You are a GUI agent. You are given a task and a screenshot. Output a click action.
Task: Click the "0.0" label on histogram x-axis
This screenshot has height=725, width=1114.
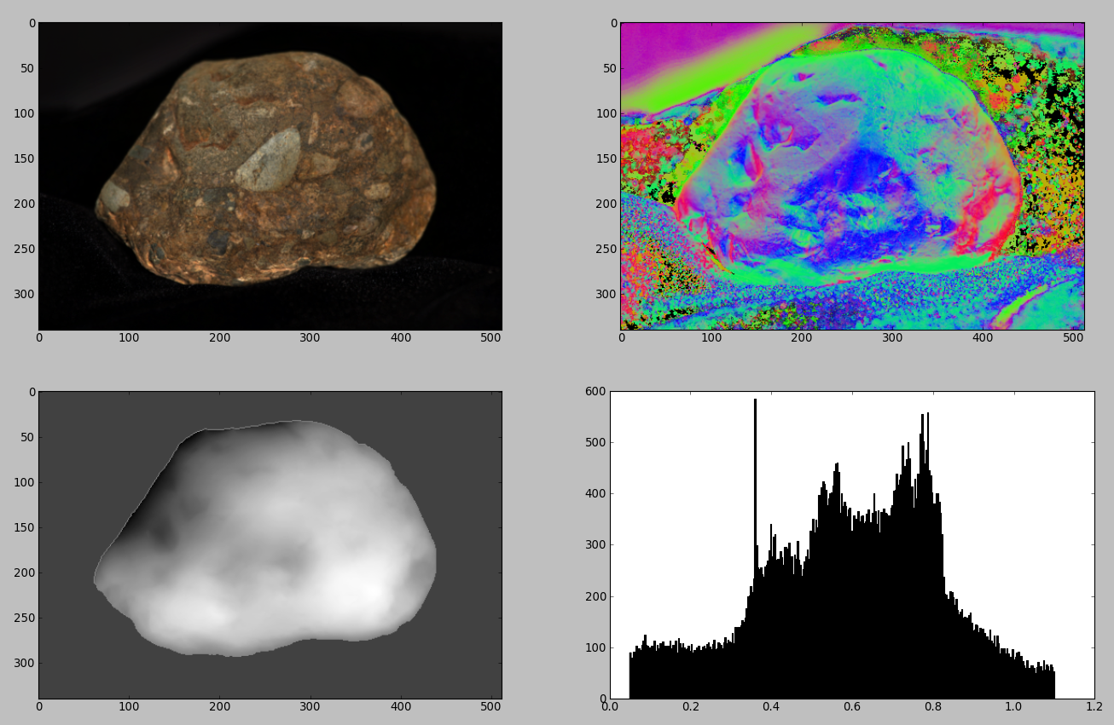click(x=610, y=707)
